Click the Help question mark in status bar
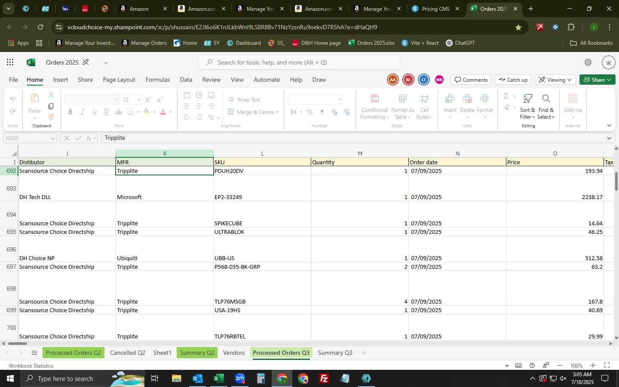 coord(532,365)
